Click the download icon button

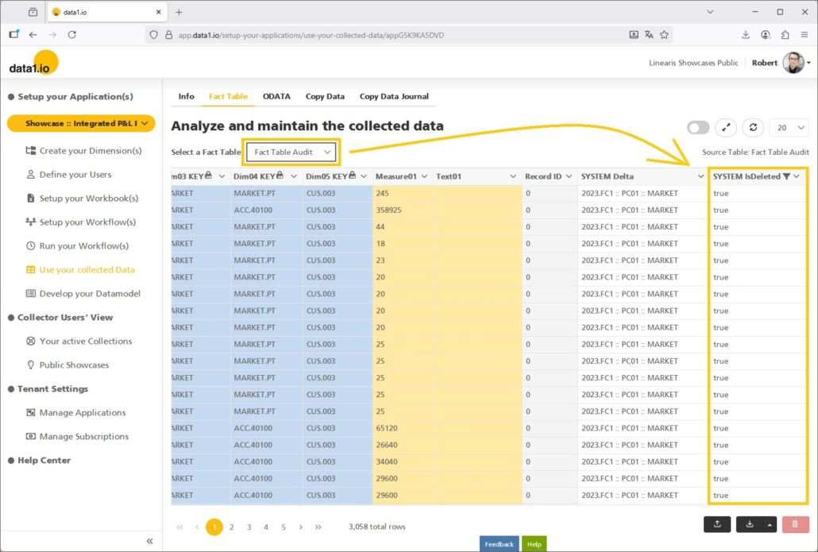[750, 524]
